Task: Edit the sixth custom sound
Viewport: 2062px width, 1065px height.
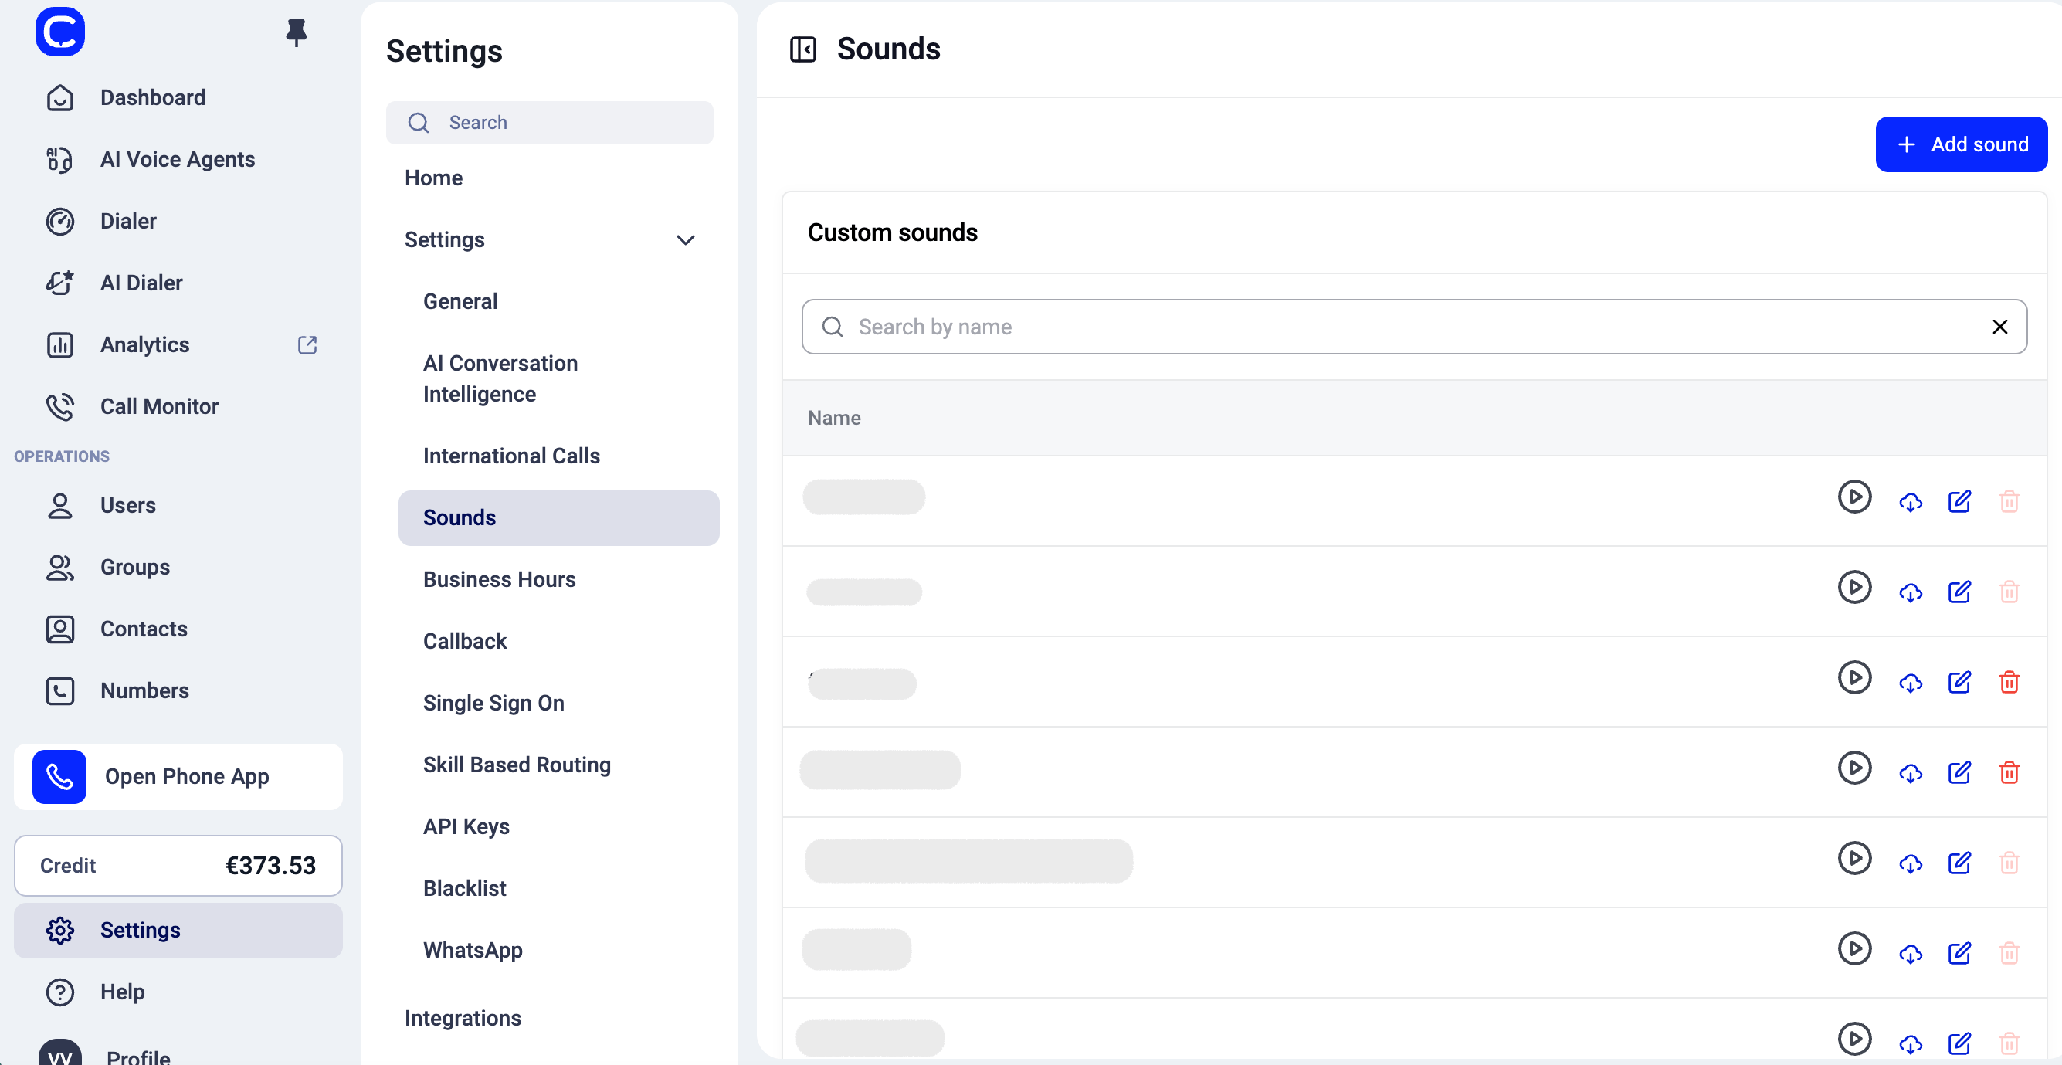Action: (1959, 954)
